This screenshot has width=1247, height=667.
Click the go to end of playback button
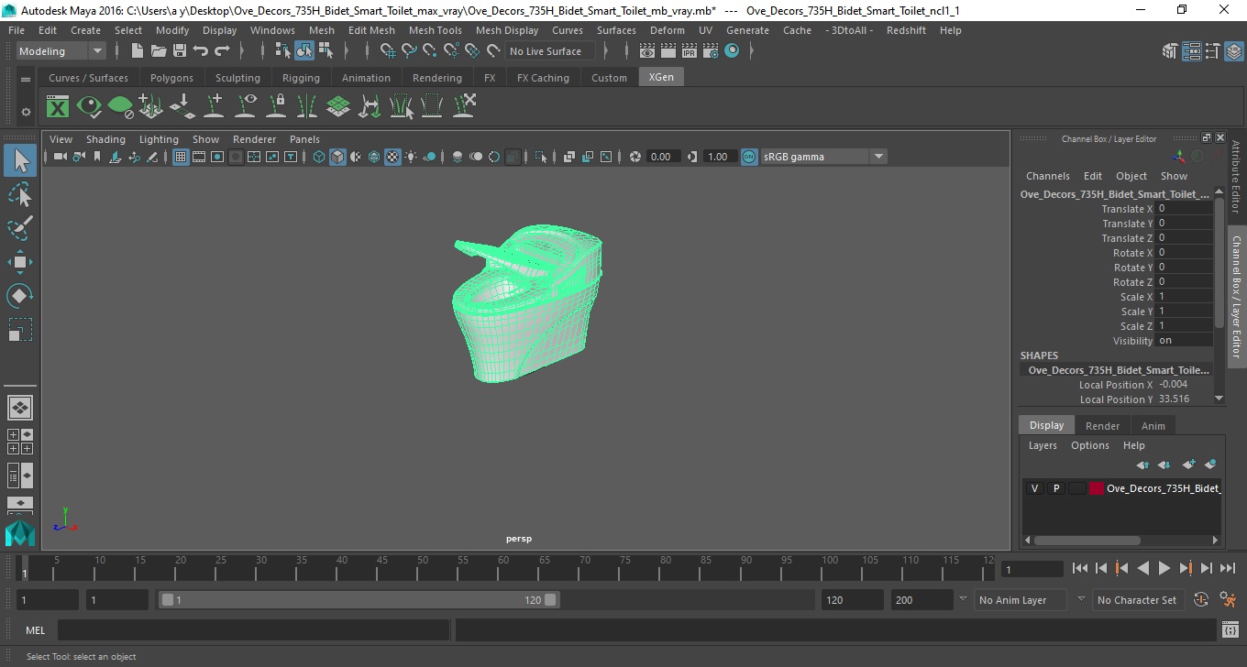(x=1227, y=569)
